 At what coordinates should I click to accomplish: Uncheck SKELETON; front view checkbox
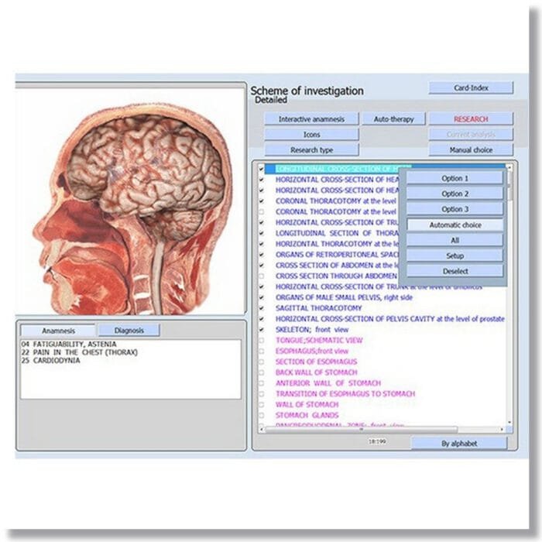(x=262, y=329)
